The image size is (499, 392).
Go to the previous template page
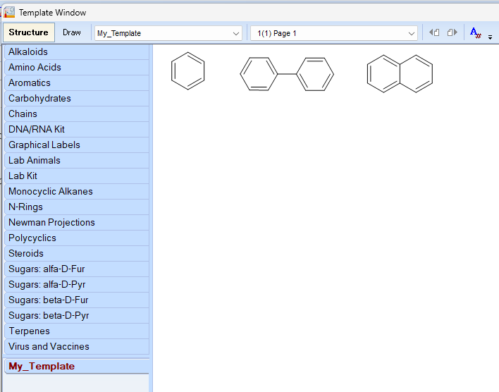434,32
